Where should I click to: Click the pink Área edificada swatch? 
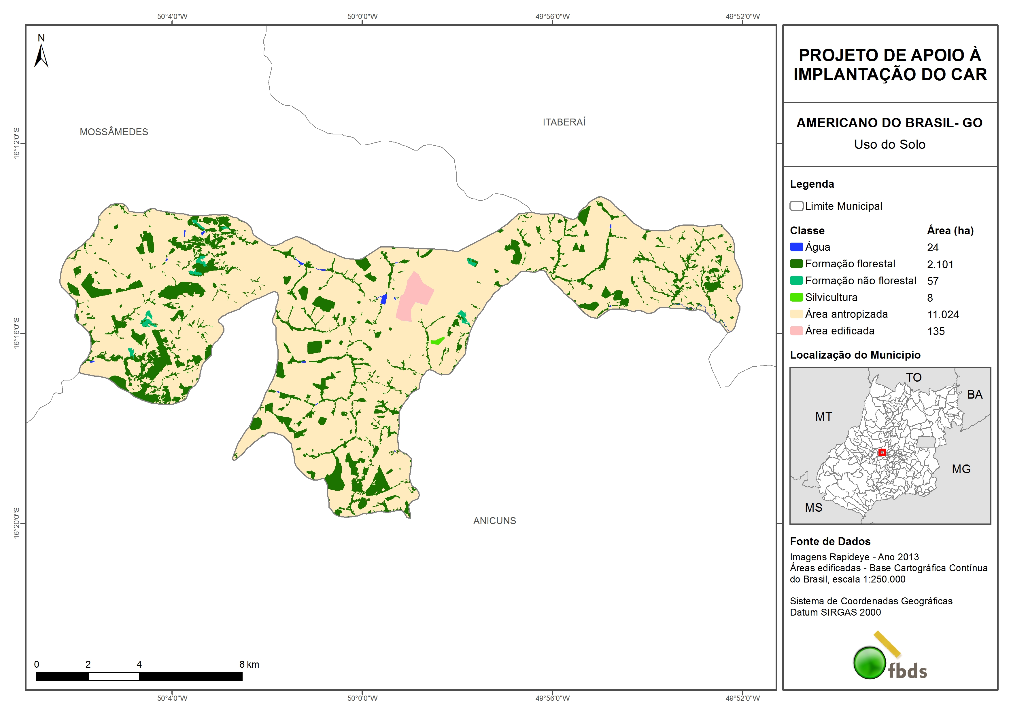[x=796, y=330]
